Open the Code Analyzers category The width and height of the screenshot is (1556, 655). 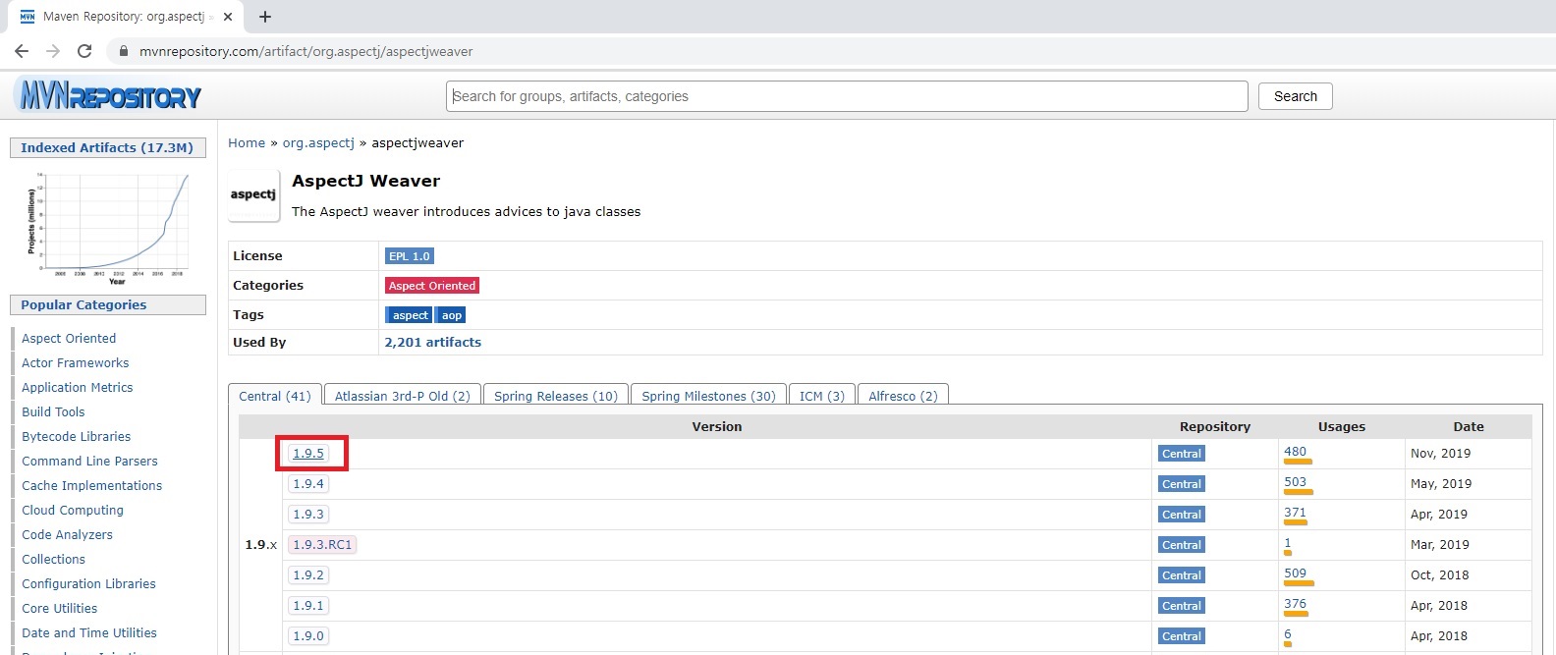click(x=67, y=534)
